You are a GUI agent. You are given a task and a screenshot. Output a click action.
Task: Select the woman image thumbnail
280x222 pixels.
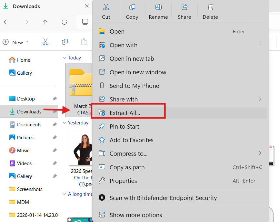81,148
